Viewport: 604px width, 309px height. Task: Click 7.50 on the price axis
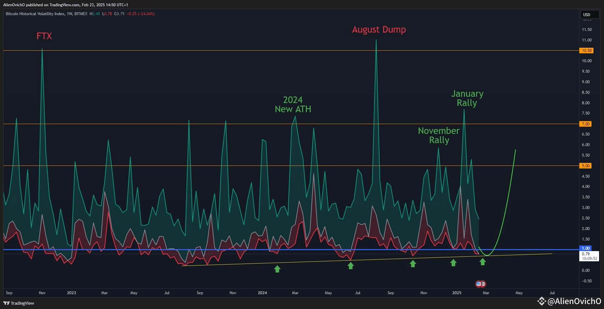click(586, 113)
